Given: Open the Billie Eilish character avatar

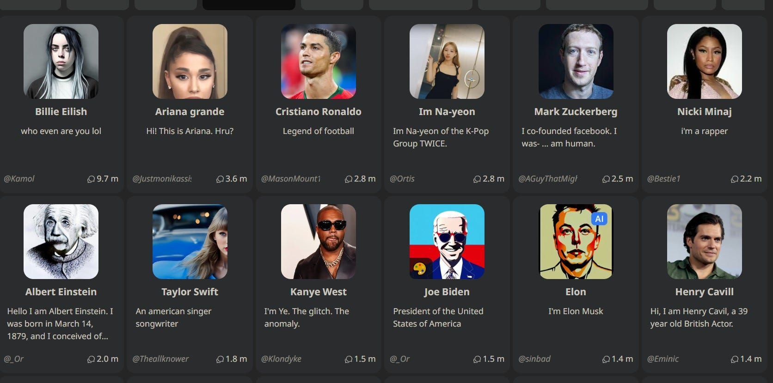Looking at the screenshot, I should point(61,61).
